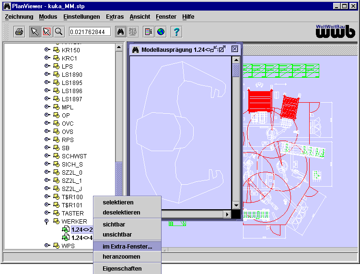Open the Einstellungen menu
Image resolution: width=360 pixels, height=274 pixels.
pyautogui.click(x=81, y=17)
